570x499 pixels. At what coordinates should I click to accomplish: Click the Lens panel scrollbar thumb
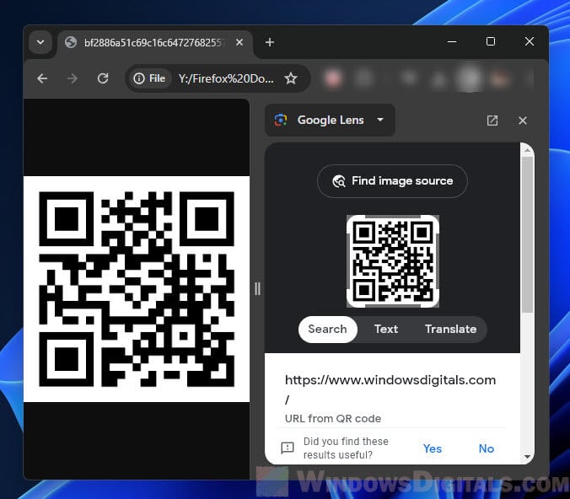(x=527, y=234)
